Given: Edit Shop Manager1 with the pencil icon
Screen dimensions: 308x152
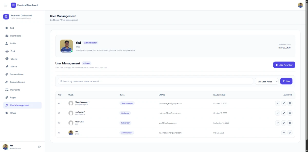Looking at the screenshot, I should click(x=284, y=103).
